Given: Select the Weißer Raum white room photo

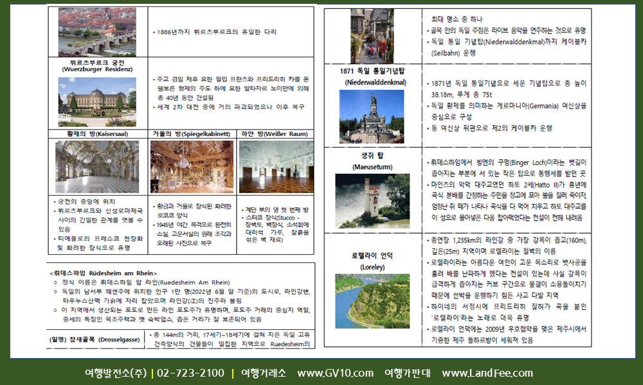Looking at the screenshot, I should (276, 167).
